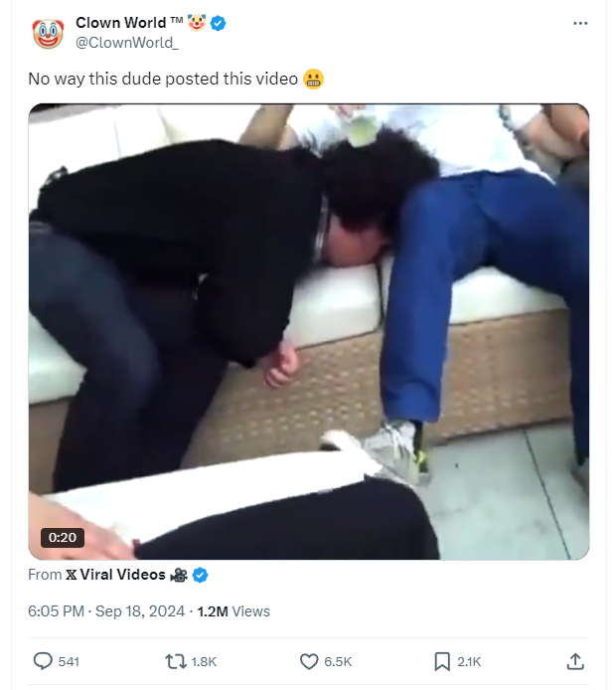
Task: Click the share upload icon
Action: click(x=575, y=661)
